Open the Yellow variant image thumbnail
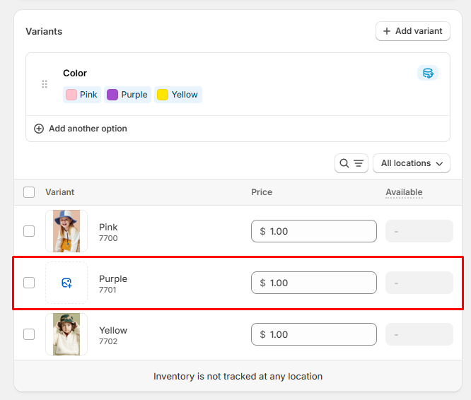The height and width of the screenshot is (400, 471). click(x=66, y=334)
